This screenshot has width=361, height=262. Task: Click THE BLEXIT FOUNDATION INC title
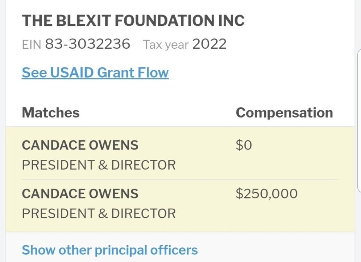[133, 20]
